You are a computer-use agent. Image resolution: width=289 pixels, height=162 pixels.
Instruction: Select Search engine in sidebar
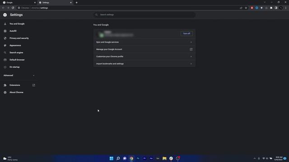16,53
